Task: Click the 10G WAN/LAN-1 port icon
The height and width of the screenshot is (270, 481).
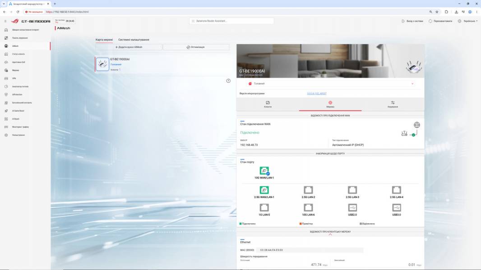Action: (264, 171)
